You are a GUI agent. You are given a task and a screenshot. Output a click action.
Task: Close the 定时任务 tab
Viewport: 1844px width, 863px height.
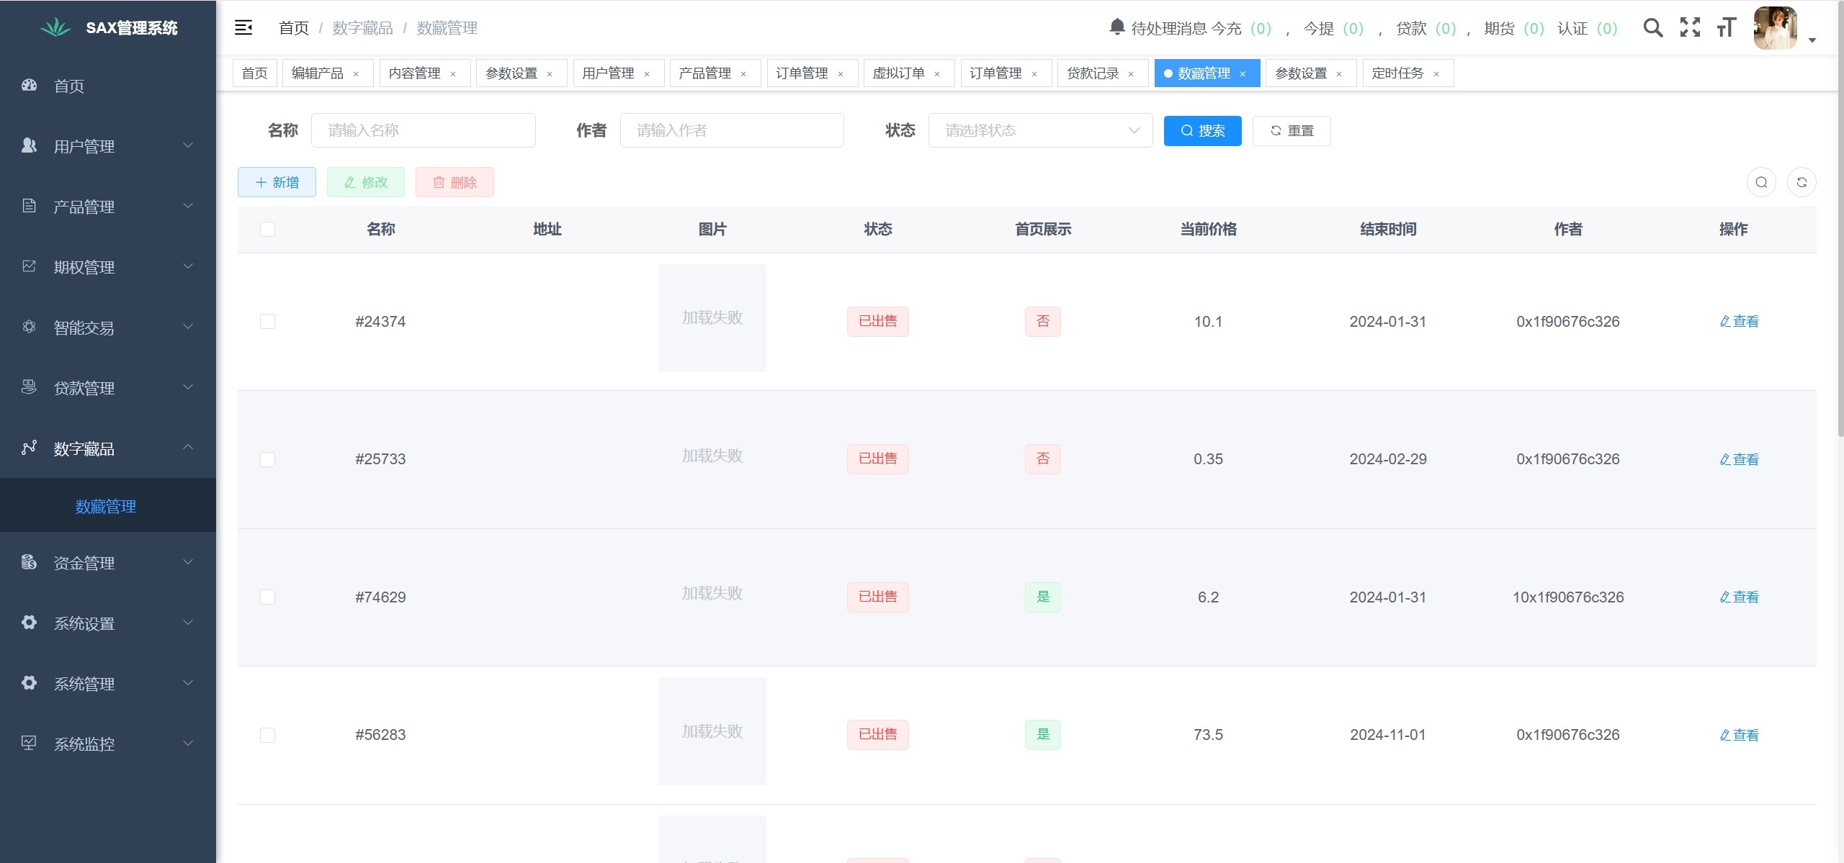coord(1436,74)
